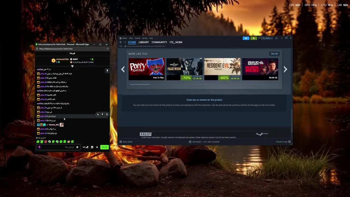Click alshamsi731a leaderboard name

pos(62,59)
